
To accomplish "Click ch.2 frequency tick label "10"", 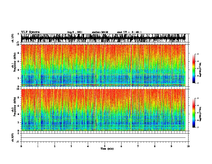I will (18, 89).
